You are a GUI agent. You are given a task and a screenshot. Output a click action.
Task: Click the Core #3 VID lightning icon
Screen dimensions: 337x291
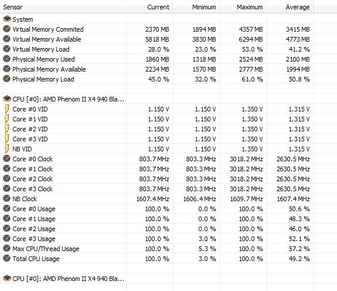click(x=7, y=138)
